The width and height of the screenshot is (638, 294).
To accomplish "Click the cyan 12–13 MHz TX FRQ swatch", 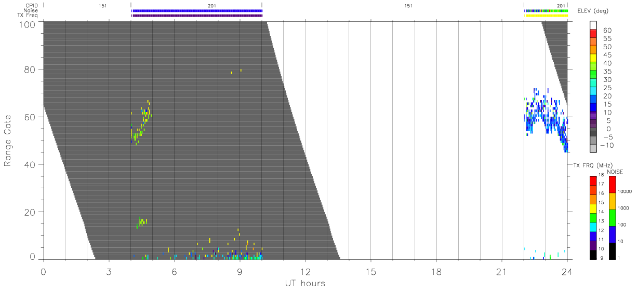I will 593,227.
